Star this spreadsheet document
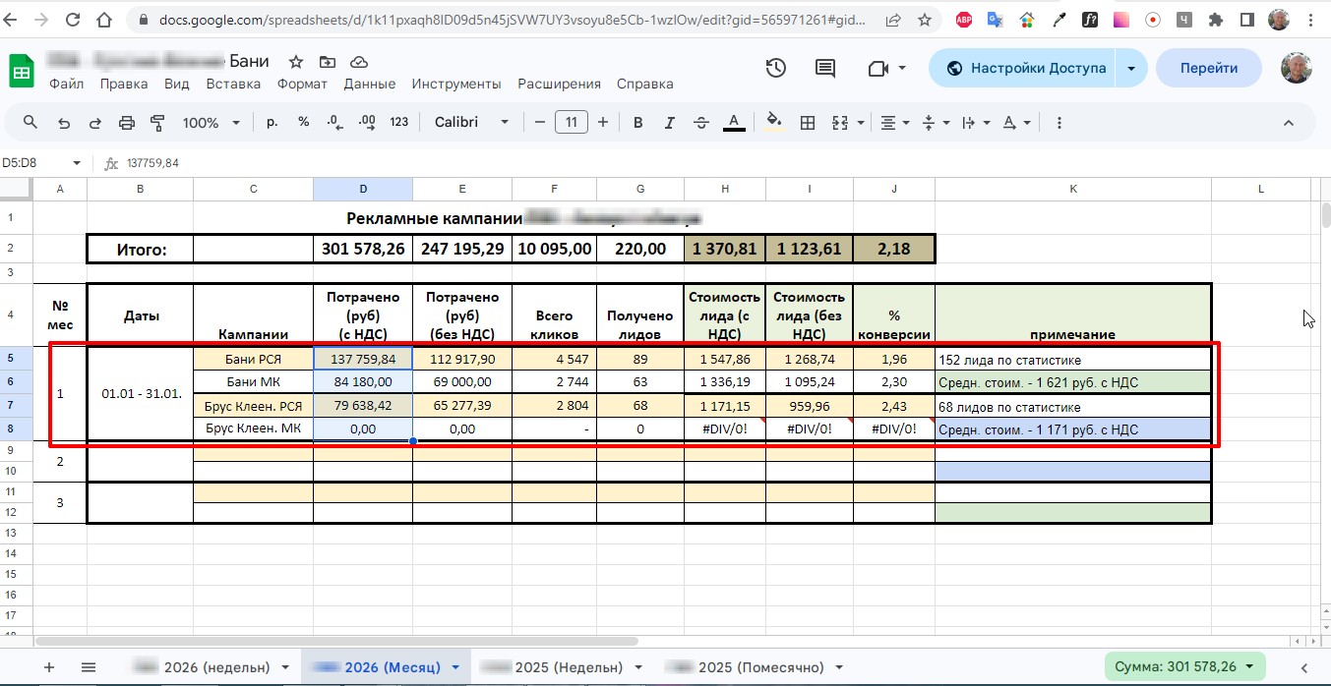This screenshot has width=1331, height=686. click(295, 62)
